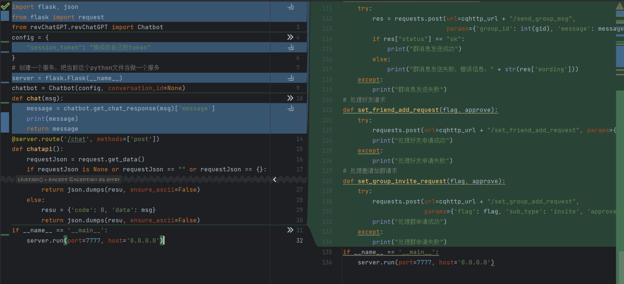624x284 pixels.
Task: Click the double-arrow icon on the '__main__' line 31
Action: [290, 230]
